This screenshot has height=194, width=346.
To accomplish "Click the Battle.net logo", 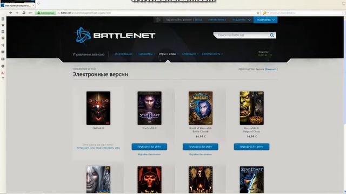I will (115, 35).
